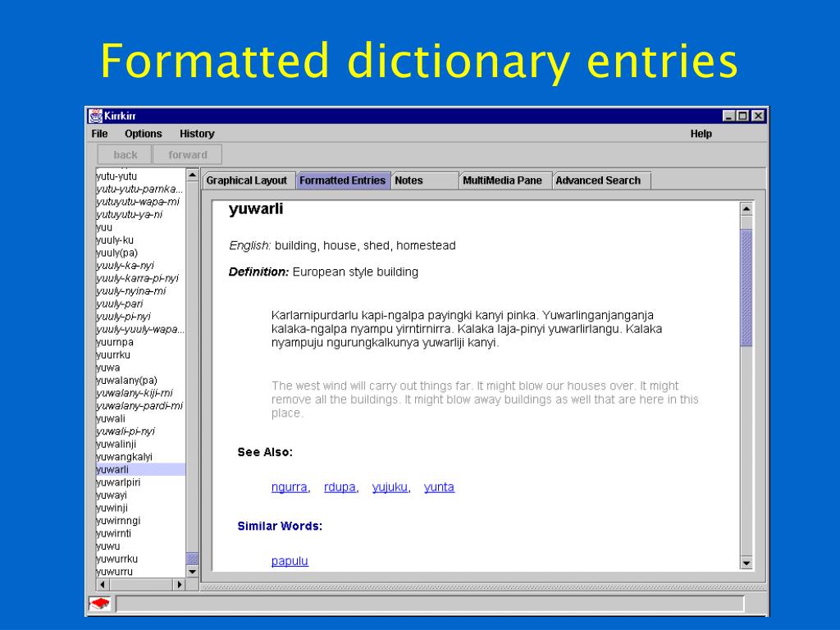Switch to the Graphical Layout tab
This screenshot has width=840, height=630.
coord(248,180)
